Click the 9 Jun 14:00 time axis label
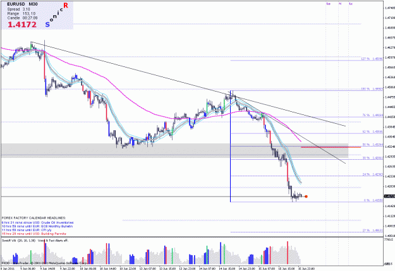Viewport: 395px width, 271px height. click(x=47, y=268)
